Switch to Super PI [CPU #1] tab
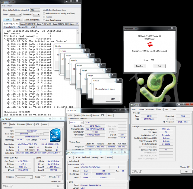Image resolution: width=193 pixels, height=189 pixels. click(x=27, y=24)
